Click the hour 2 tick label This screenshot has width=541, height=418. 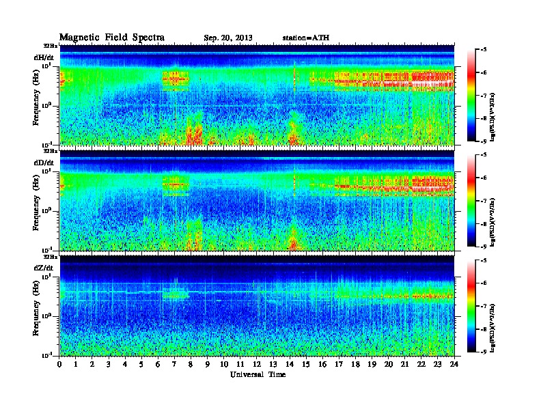[92, 364]
